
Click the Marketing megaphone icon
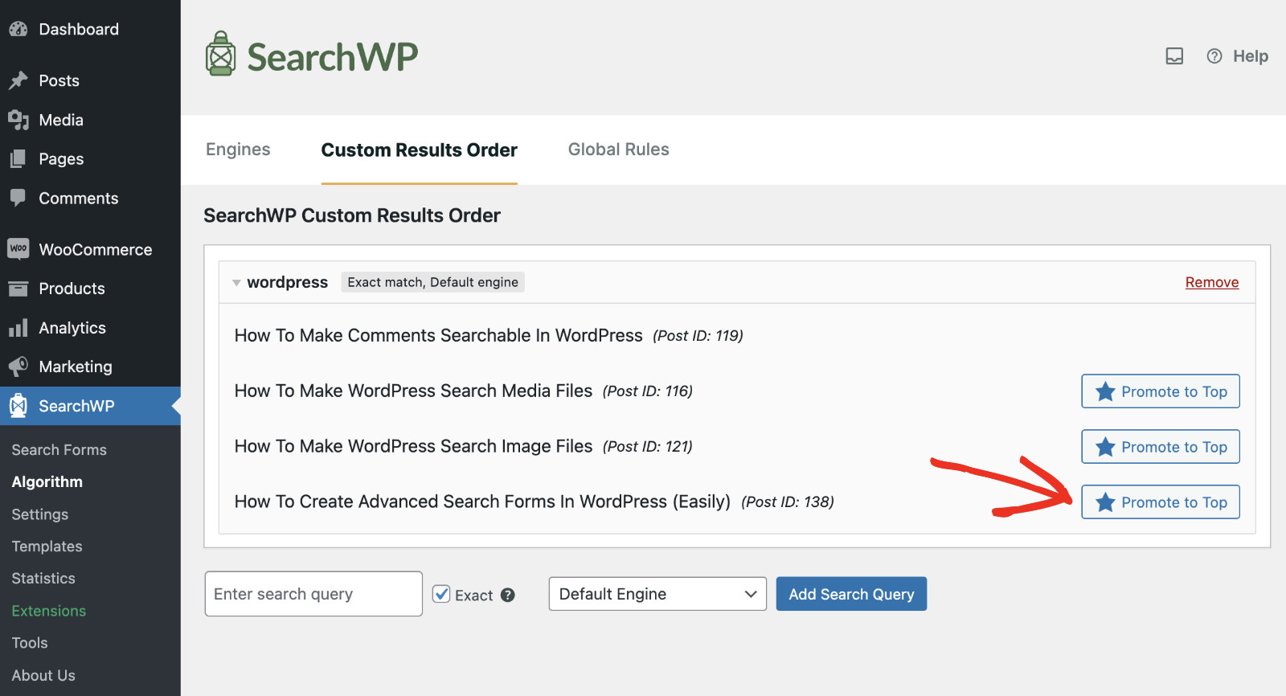(18, 366)
